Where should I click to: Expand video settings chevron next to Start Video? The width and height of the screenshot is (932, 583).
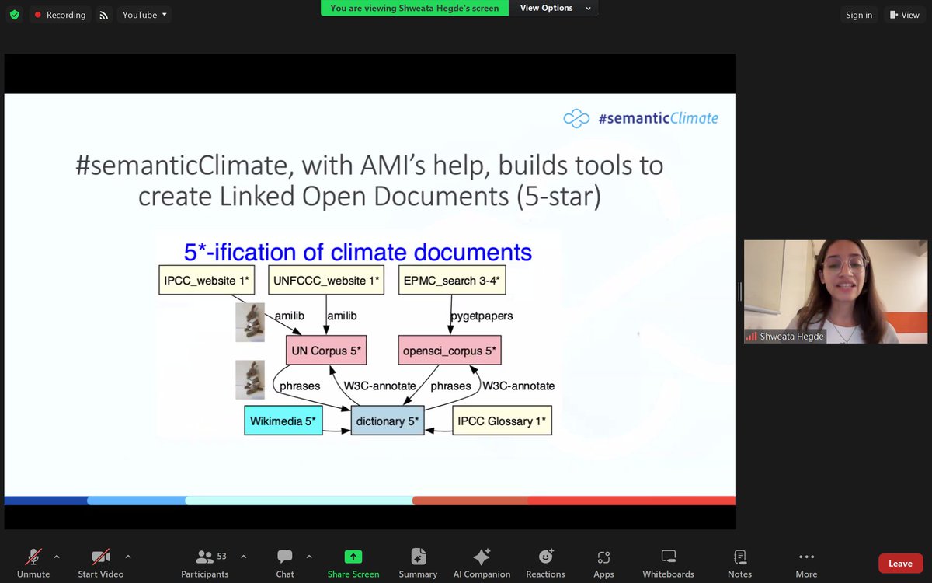click(x=128, y=557)
